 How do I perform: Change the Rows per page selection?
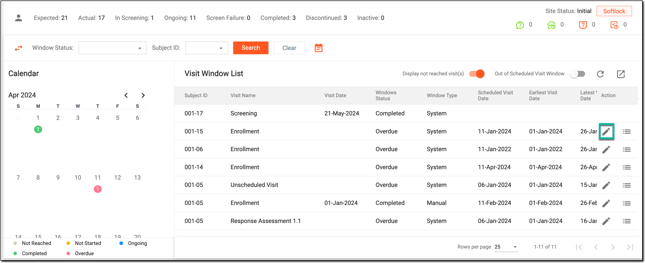pyautogui.click(x=506, y=247)
